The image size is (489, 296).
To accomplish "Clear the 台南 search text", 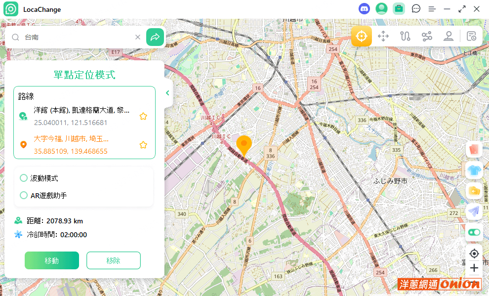I will 137,37.
